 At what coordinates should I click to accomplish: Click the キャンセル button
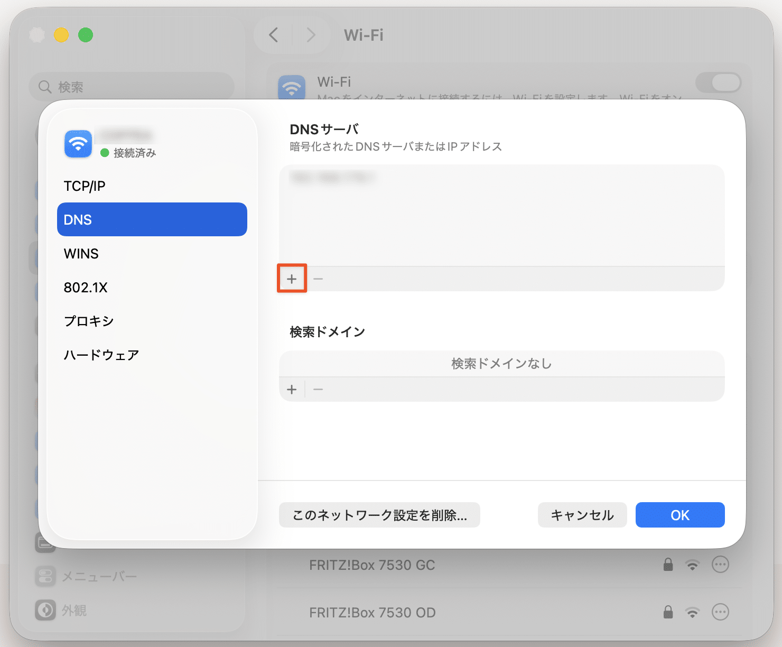pos(582,515)
